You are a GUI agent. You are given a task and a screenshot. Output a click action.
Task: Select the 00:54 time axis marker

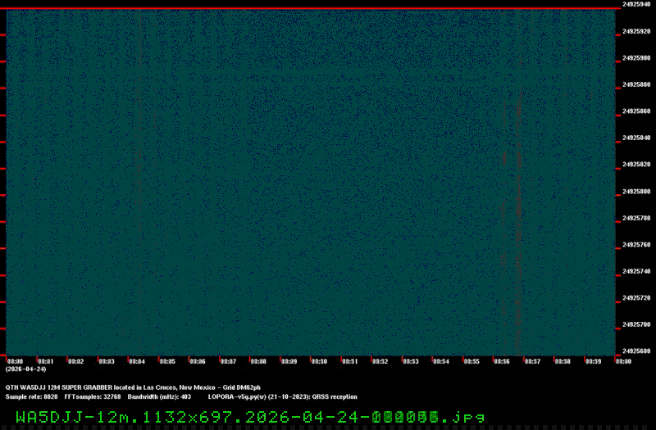point(440,361)
